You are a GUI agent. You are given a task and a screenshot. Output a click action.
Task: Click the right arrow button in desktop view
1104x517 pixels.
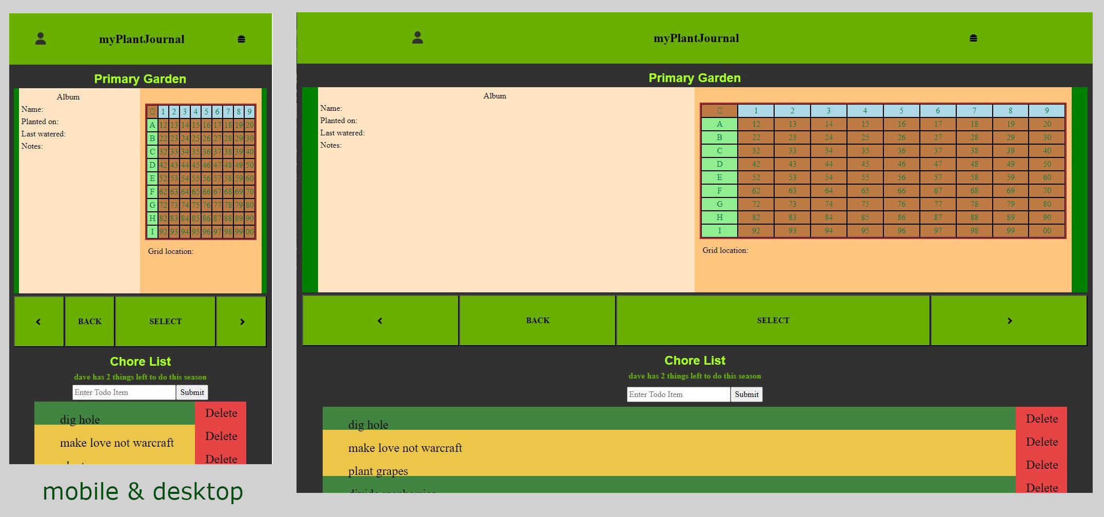(x=1009, y=321)
